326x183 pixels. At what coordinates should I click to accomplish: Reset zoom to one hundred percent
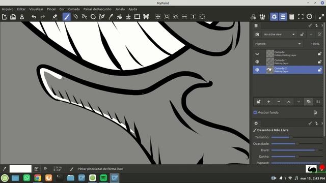194,17
